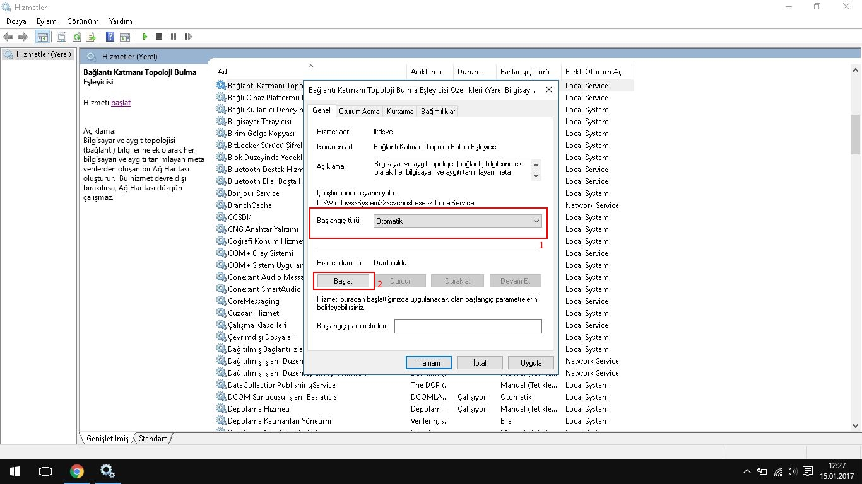Select the Standart tab at the bottom
Viewport: 862px width, 484px height.
153,438
